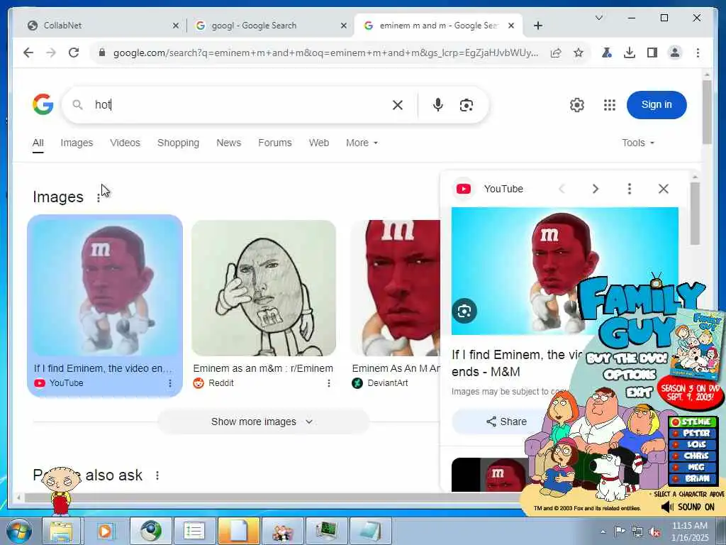The height and width of the screenshot is (545, 726).
Task: Open options for People also ask section
Action: pyautogui.click(x=157, y=475)
